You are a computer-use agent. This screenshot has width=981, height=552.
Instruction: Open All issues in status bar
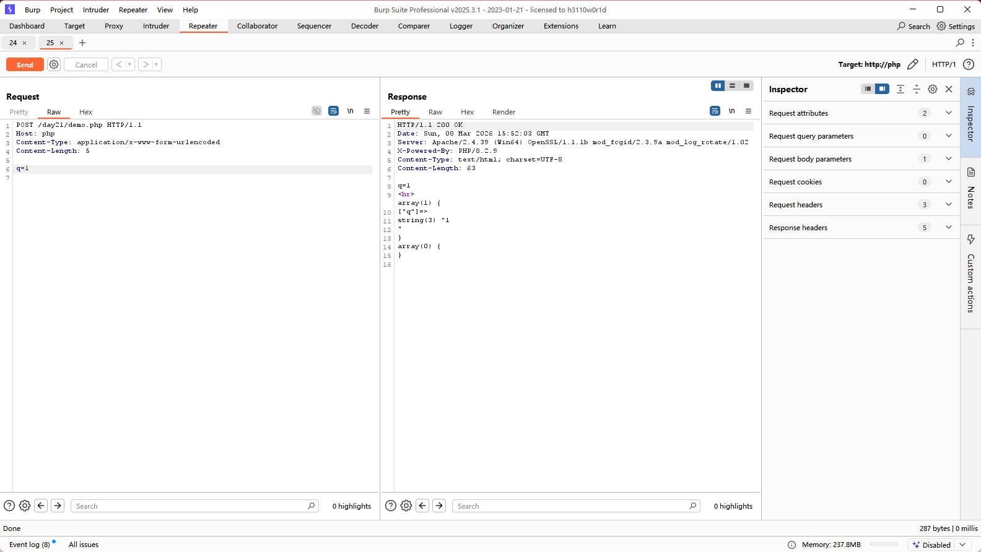click(x=84, y=545)
